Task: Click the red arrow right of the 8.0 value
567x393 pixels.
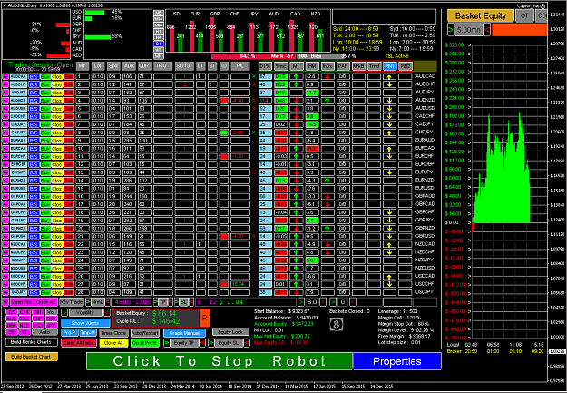Action: click(x=324, y=302)
